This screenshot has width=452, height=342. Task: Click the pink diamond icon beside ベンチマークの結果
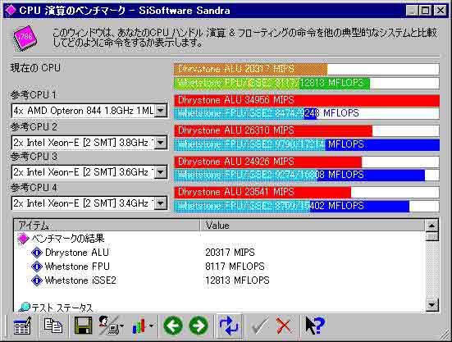click(x=23, y=239)
